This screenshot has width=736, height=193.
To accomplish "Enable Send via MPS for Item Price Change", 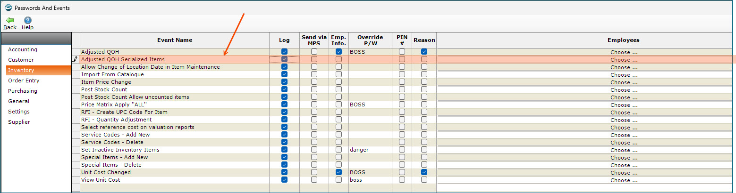I will coord(314,82).
